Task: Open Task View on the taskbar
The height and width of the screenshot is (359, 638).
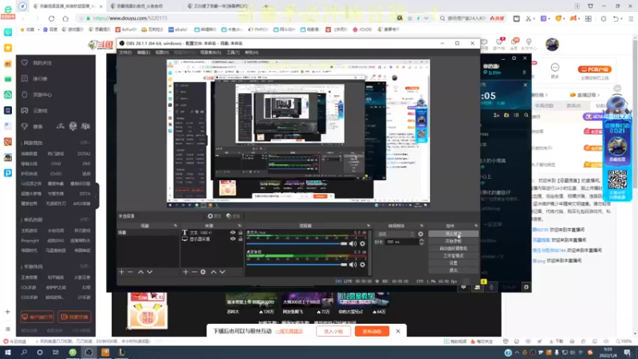Action: point(56,352)
